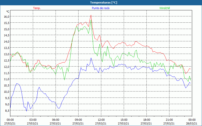Click the 12,0 y-axis value
This screenshot has width=202, height=126.
click(7, 67)
